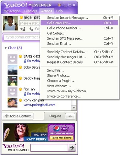The width and height of the screenshot is (120, 155).
Task: Open Choose a Plugin entry
Action: tap(79, 81)
